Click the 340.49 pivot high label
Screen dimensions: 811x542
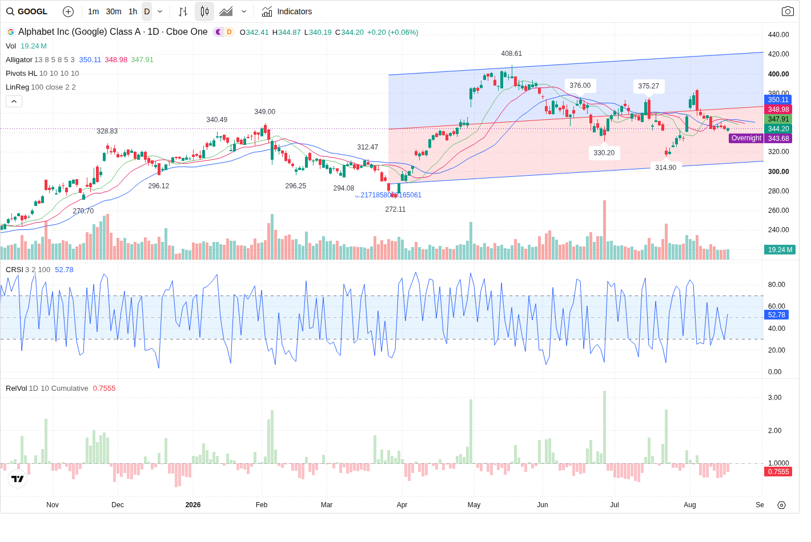click(x=217, y=120)
